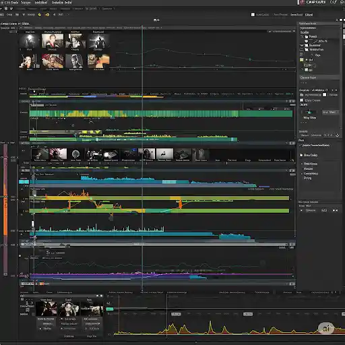Screen dimensions: 345x345
Task: Click the yellow circle icon in the top toolbar
Action: point(40,15)
